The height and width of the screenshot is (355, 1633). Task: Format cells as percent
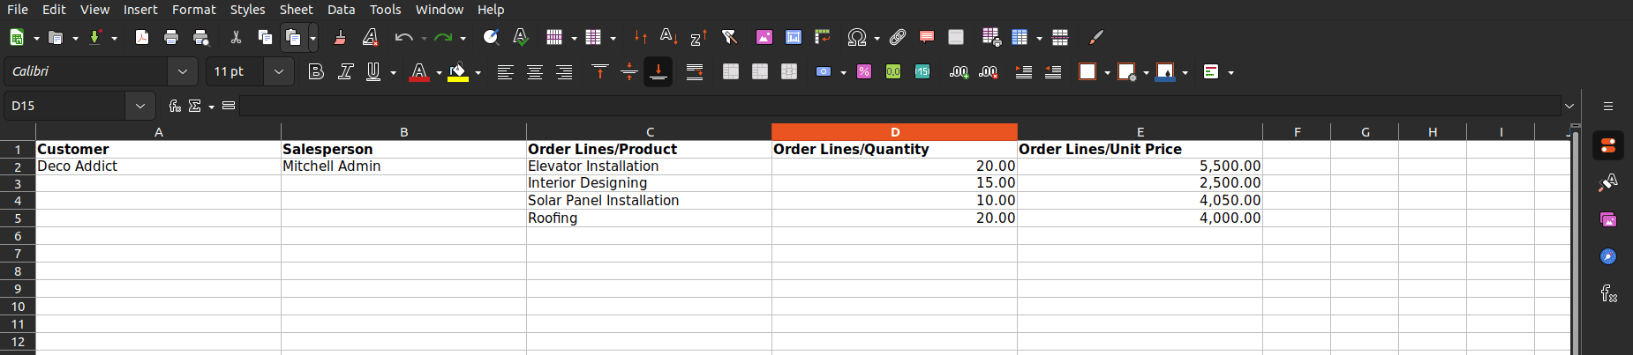point(864,71)
